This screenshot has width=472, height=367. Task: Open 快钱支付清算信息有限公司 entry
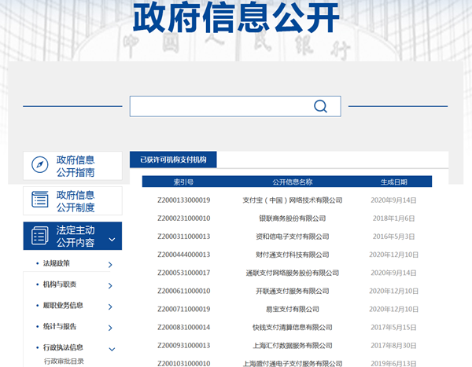[x=293, y=327]
